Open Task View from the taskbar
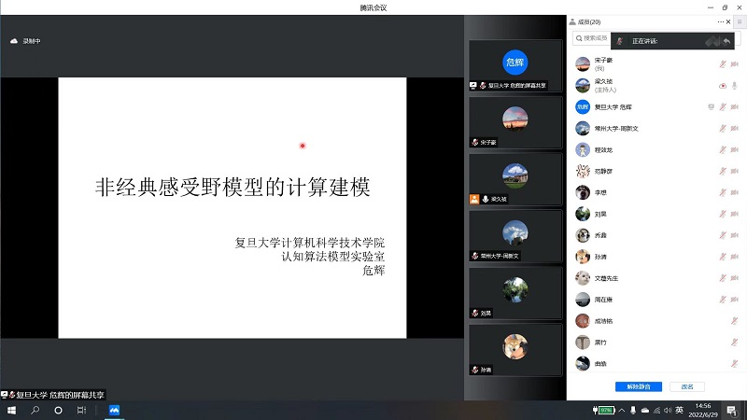 click(x=81, y=411)
